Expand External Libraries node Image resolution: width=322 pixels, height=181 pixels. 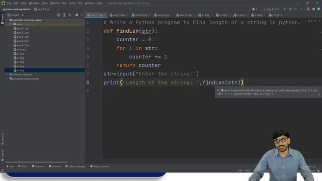(x=7, y=74)
